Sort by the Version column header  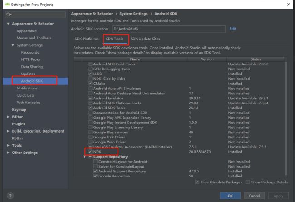click(x=207, y=59)
